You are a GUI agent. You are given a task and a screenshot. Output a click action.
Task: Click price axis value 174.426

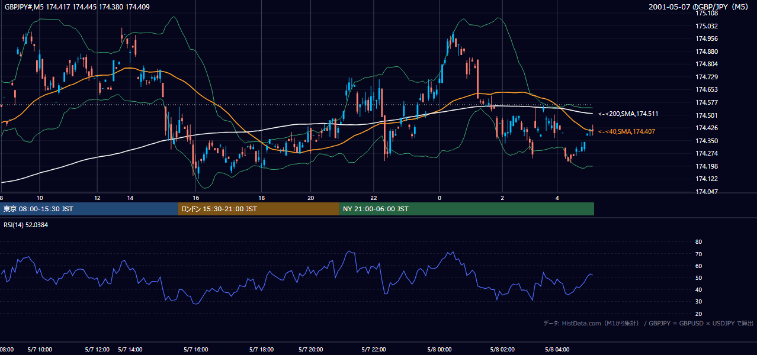click(707, 128)
